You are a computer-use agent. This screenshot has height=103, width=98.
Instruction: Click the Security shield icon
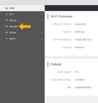click(6, 20)
